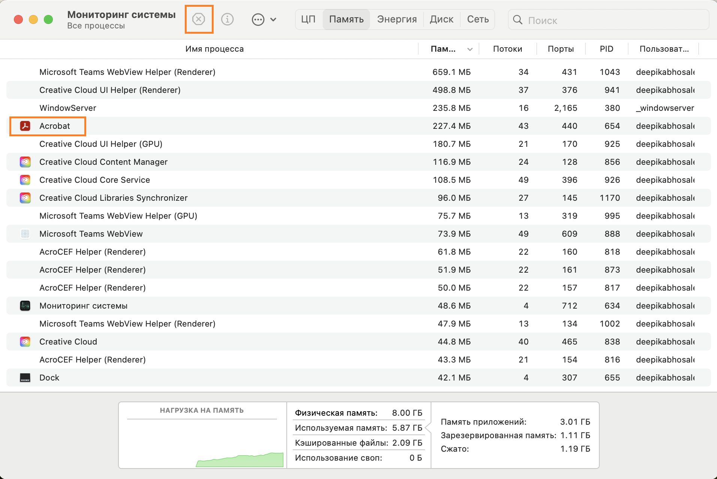Click the Acrobat application icon

25,126
